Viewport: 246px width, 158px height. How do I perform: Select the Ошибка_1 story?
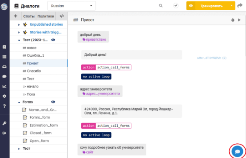tap(39, 55)
